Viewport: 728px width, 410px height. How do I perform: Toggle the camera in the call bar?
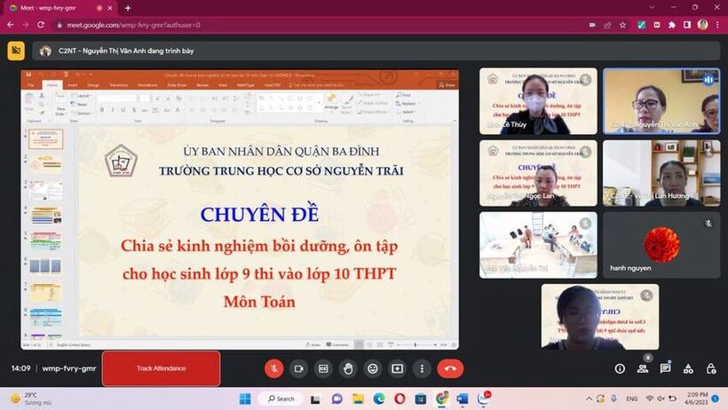coord(299,368)
